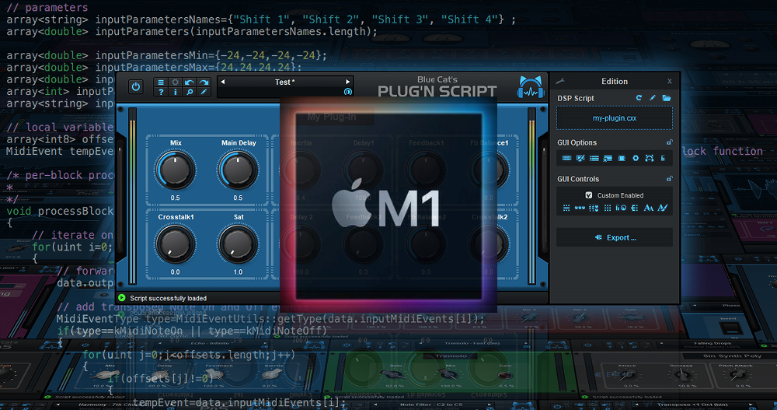
Task: Click the DSP Script section label
Action: [575, 98]
